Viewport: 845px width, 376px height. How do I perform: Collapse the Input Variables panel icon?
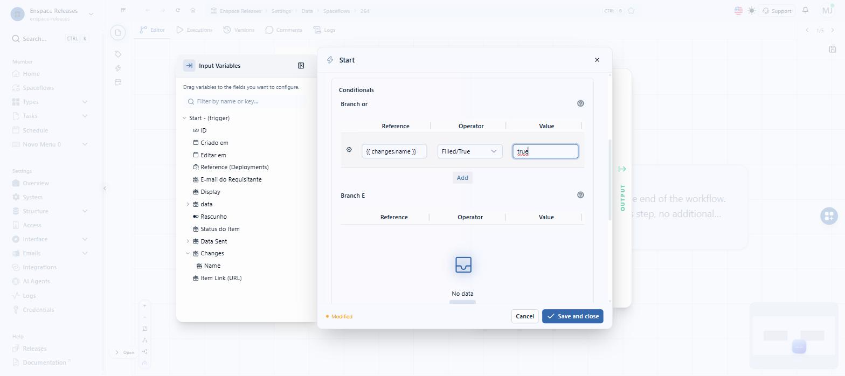(301, 66)
